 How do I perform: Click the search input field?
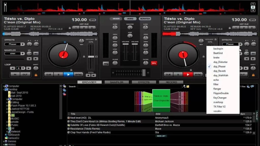[129, 86]
